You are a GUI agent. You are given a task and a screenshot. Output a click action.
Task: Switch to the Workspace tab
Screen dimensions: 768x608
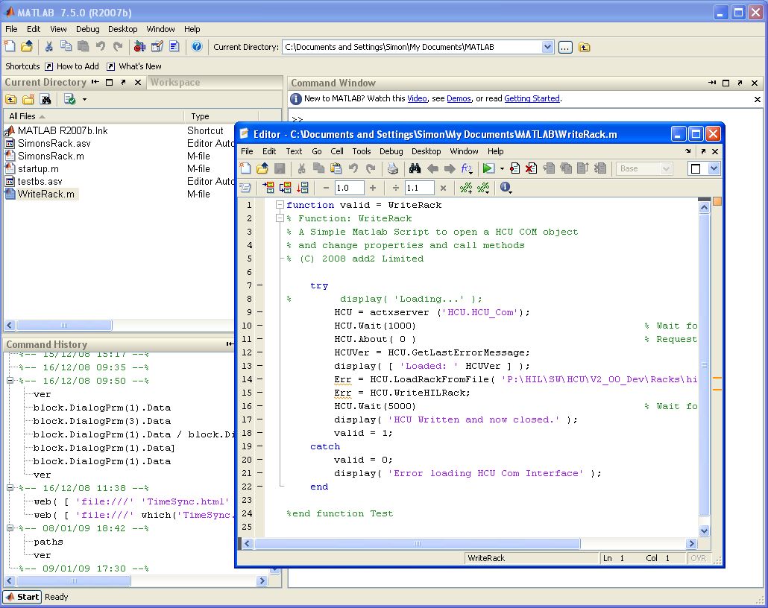pos(175,83)
